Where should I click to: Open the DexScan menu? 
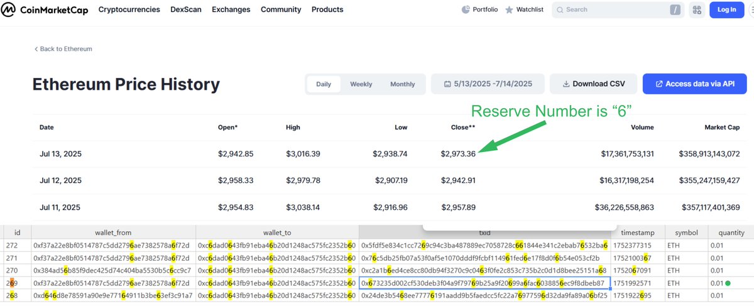tap(186, 9)
